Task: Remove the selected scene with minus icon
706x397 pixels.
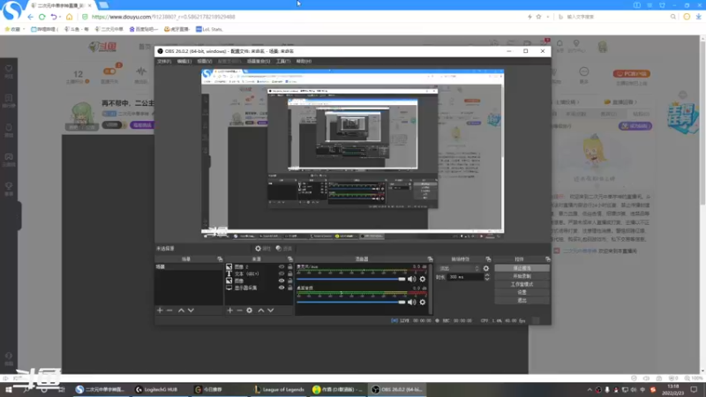Action: (169, 311)
